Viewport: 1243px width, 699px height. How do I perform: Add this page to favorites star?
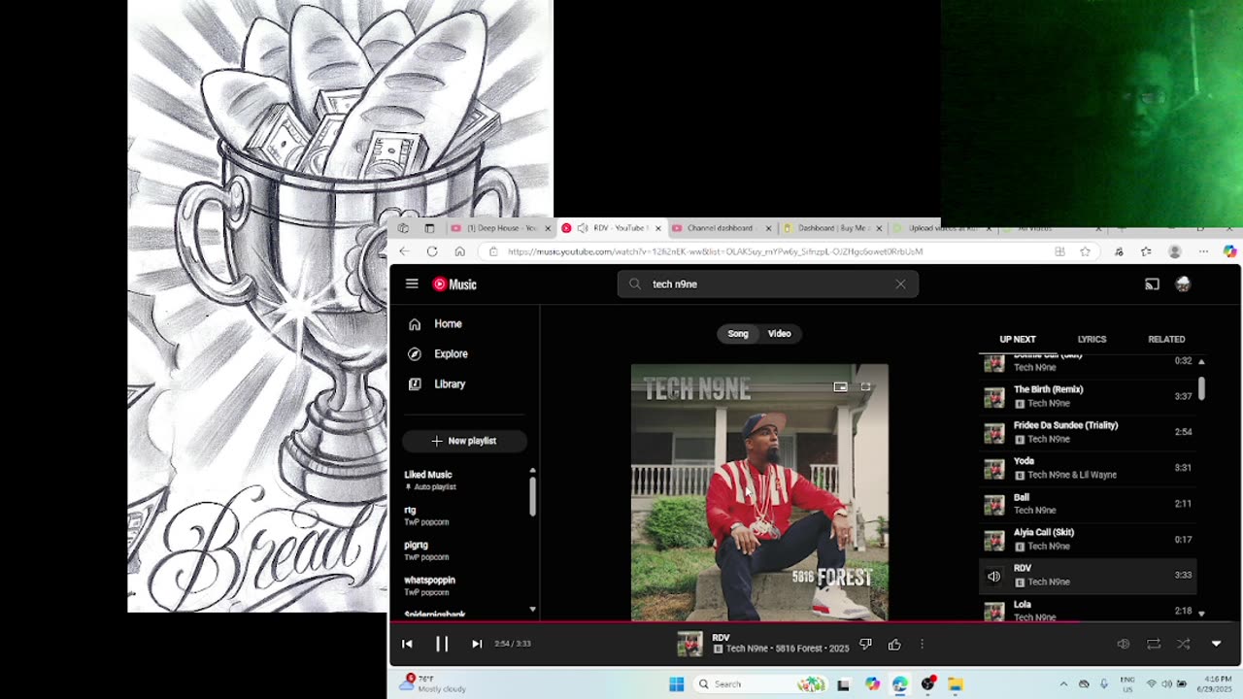click(1085, 251)
